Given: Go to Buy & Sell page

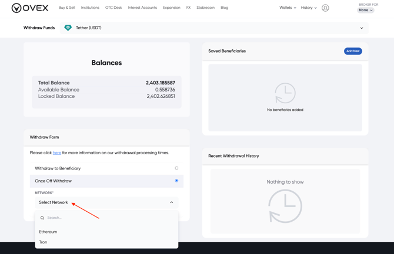Looking at the screenshot, I should [66, 8].
